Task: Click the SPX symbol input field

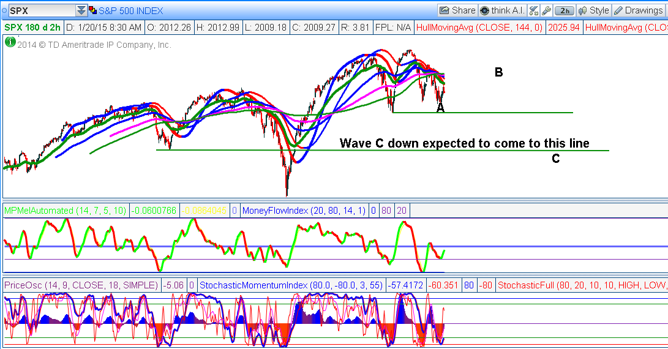Action: coord(40,10)
